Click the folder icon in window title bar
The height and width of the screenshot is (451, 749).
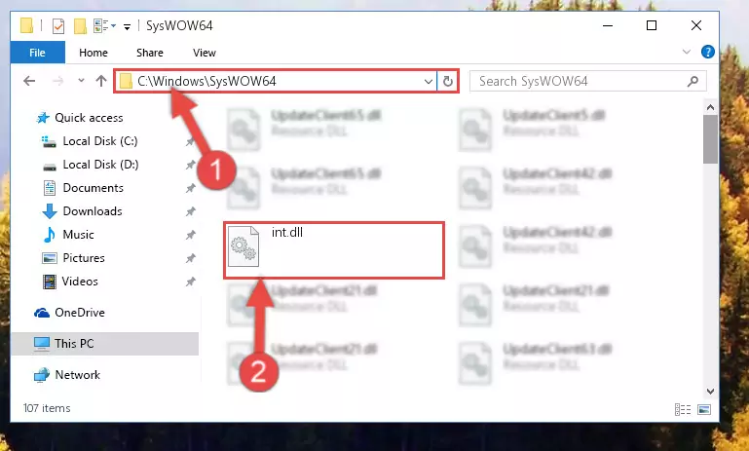(x=26, y=25)
